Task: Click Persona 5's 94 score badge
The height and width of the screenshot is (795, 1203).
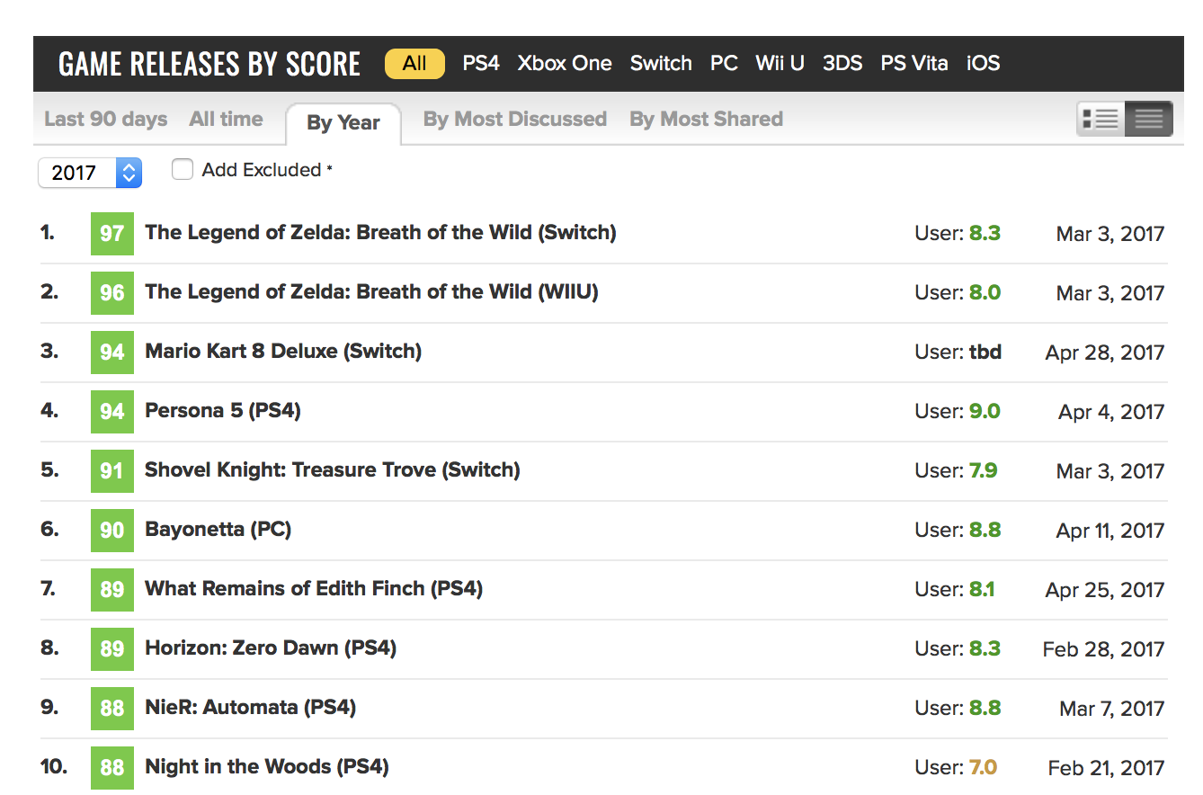Action: 112,412
